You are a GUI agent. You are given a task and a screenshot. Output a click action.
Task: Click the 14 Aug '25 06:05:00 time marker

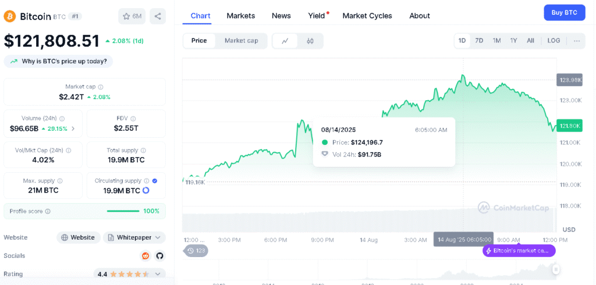pos(464,240)
